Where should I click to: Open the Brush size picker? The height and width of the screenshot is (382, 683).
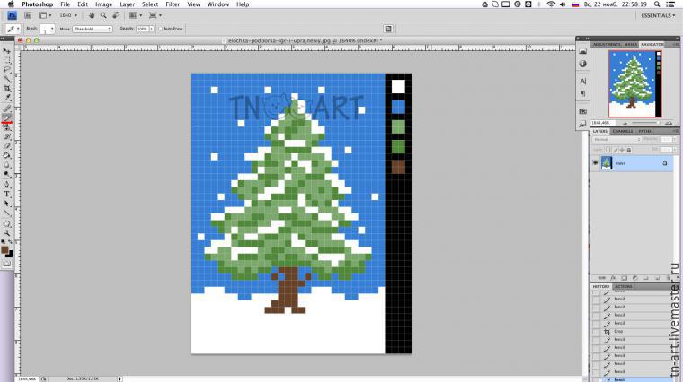47,29
